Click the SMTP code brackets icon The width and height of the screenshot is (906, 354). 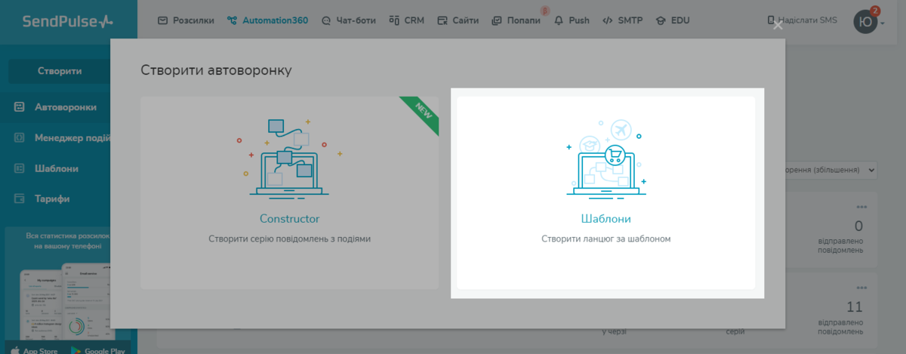tap(607, 20)
